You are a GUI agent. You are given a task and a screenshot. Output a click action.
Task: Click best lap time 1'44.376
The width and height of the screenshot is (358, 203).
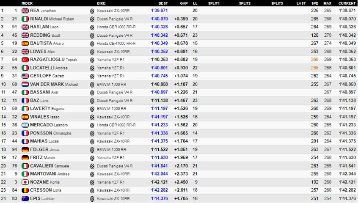160,199
